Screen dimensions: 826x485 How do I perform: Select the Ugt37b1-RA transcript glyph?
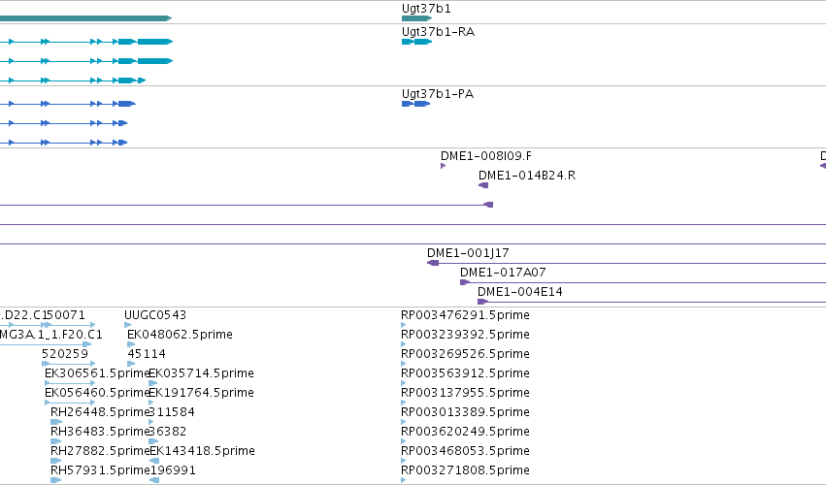click(x=416, y=42)
